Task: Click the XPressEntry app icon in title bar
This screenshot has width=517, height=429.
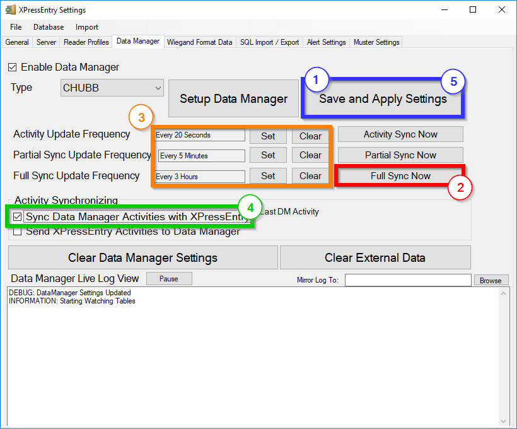Action: pyautogui.click(x=11, y=9)
